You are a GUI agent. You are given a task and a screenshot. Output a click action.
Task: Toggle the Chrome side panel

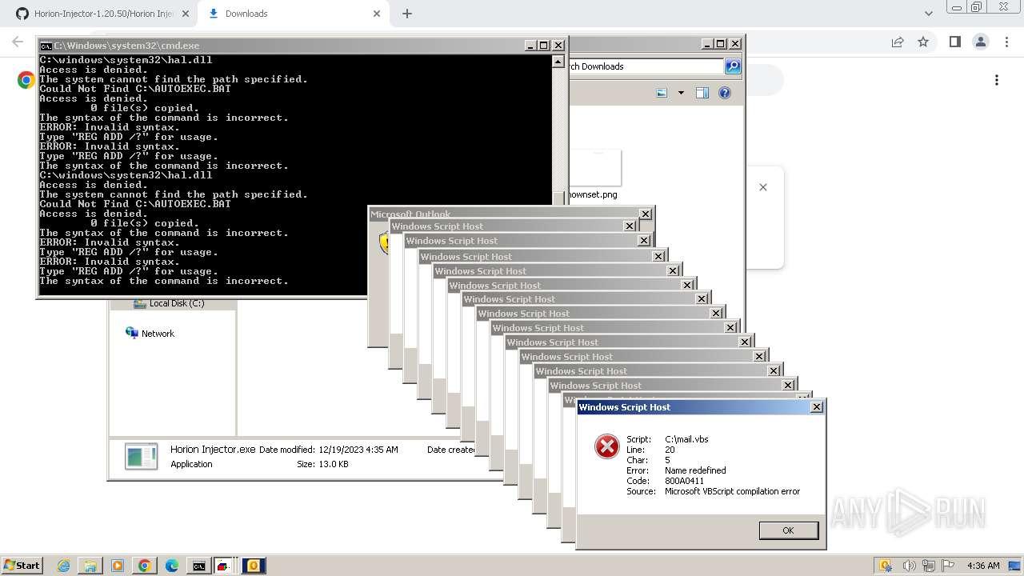pos(954,42)
